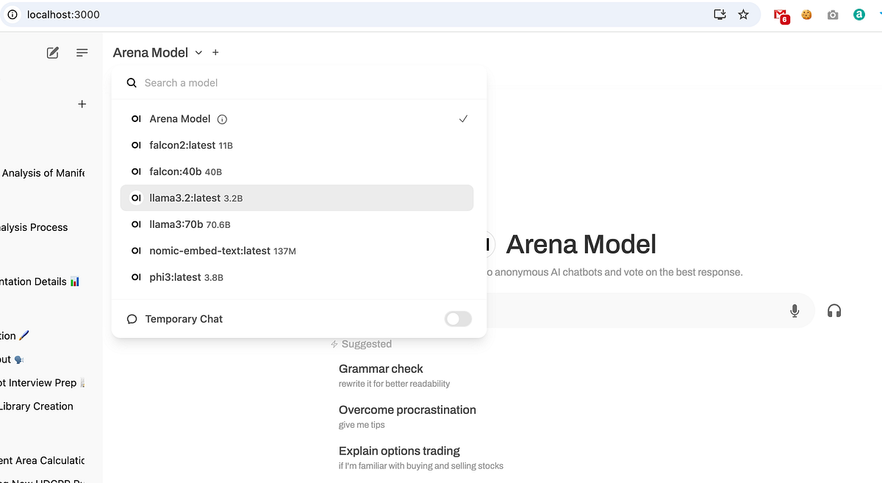Image resolution: width=882 pixels, height=483 pixels.
Task: Compose a new chat with the pencil icon
Action: [x=51, y=52]
